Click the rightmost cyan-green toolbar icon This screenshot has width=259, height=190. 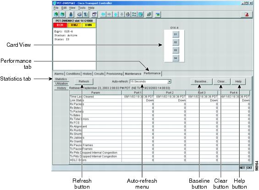(158, 15)
